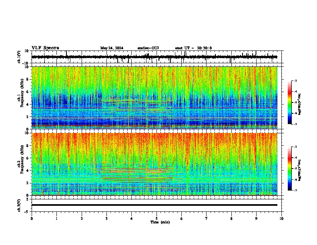Click the ch.1 spectrogram color scale bar
The width and height of the screenshot is (317, 245).
point(290,102)
